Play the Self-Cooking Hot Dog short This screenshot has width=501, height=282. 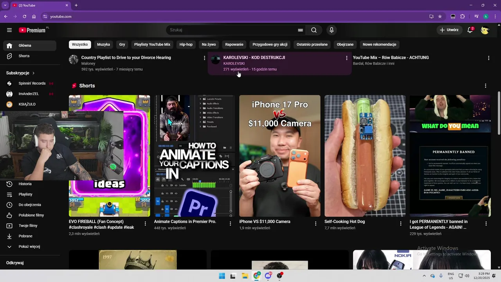(x=365, y=156)
